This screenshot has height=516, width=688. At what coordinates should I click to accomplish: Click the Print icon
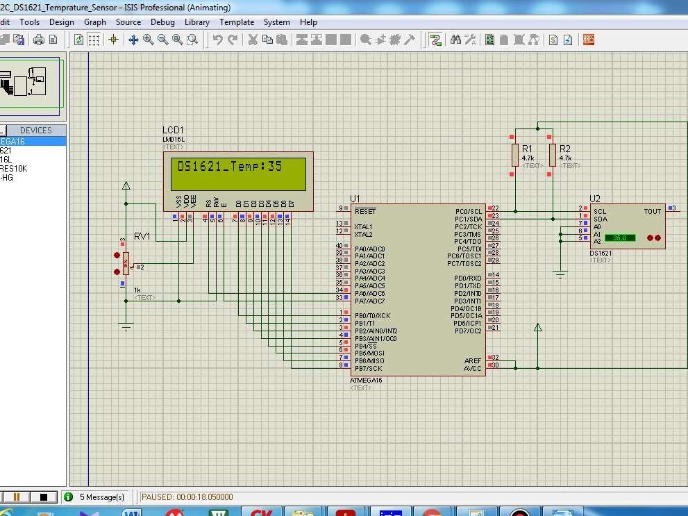tap(39, 40)
